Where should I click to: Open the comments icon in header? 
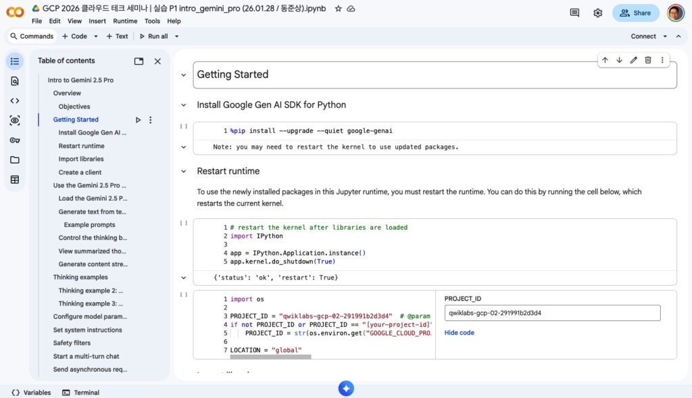click(574, 13)
